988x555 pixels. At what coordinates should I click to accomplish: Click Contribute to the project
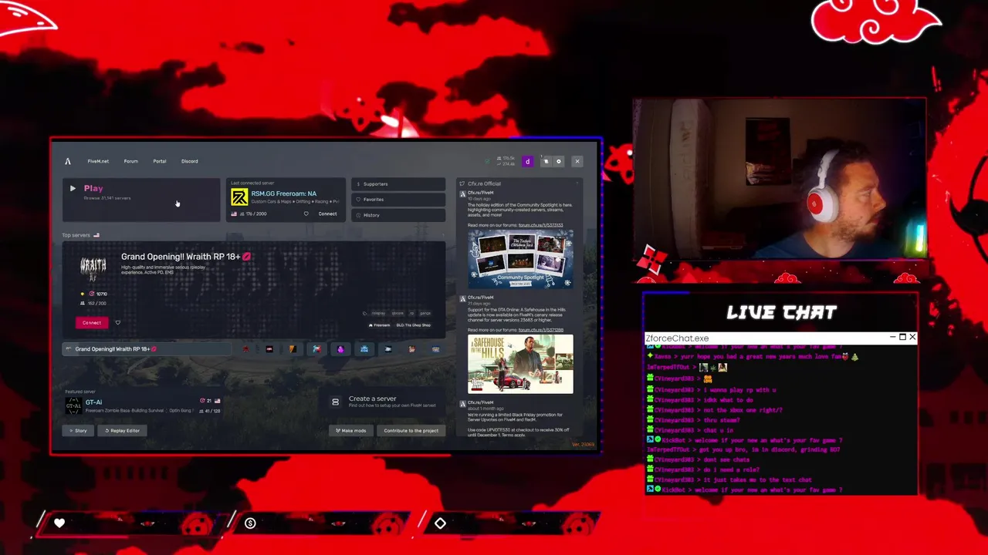click(x=411, y=431)
